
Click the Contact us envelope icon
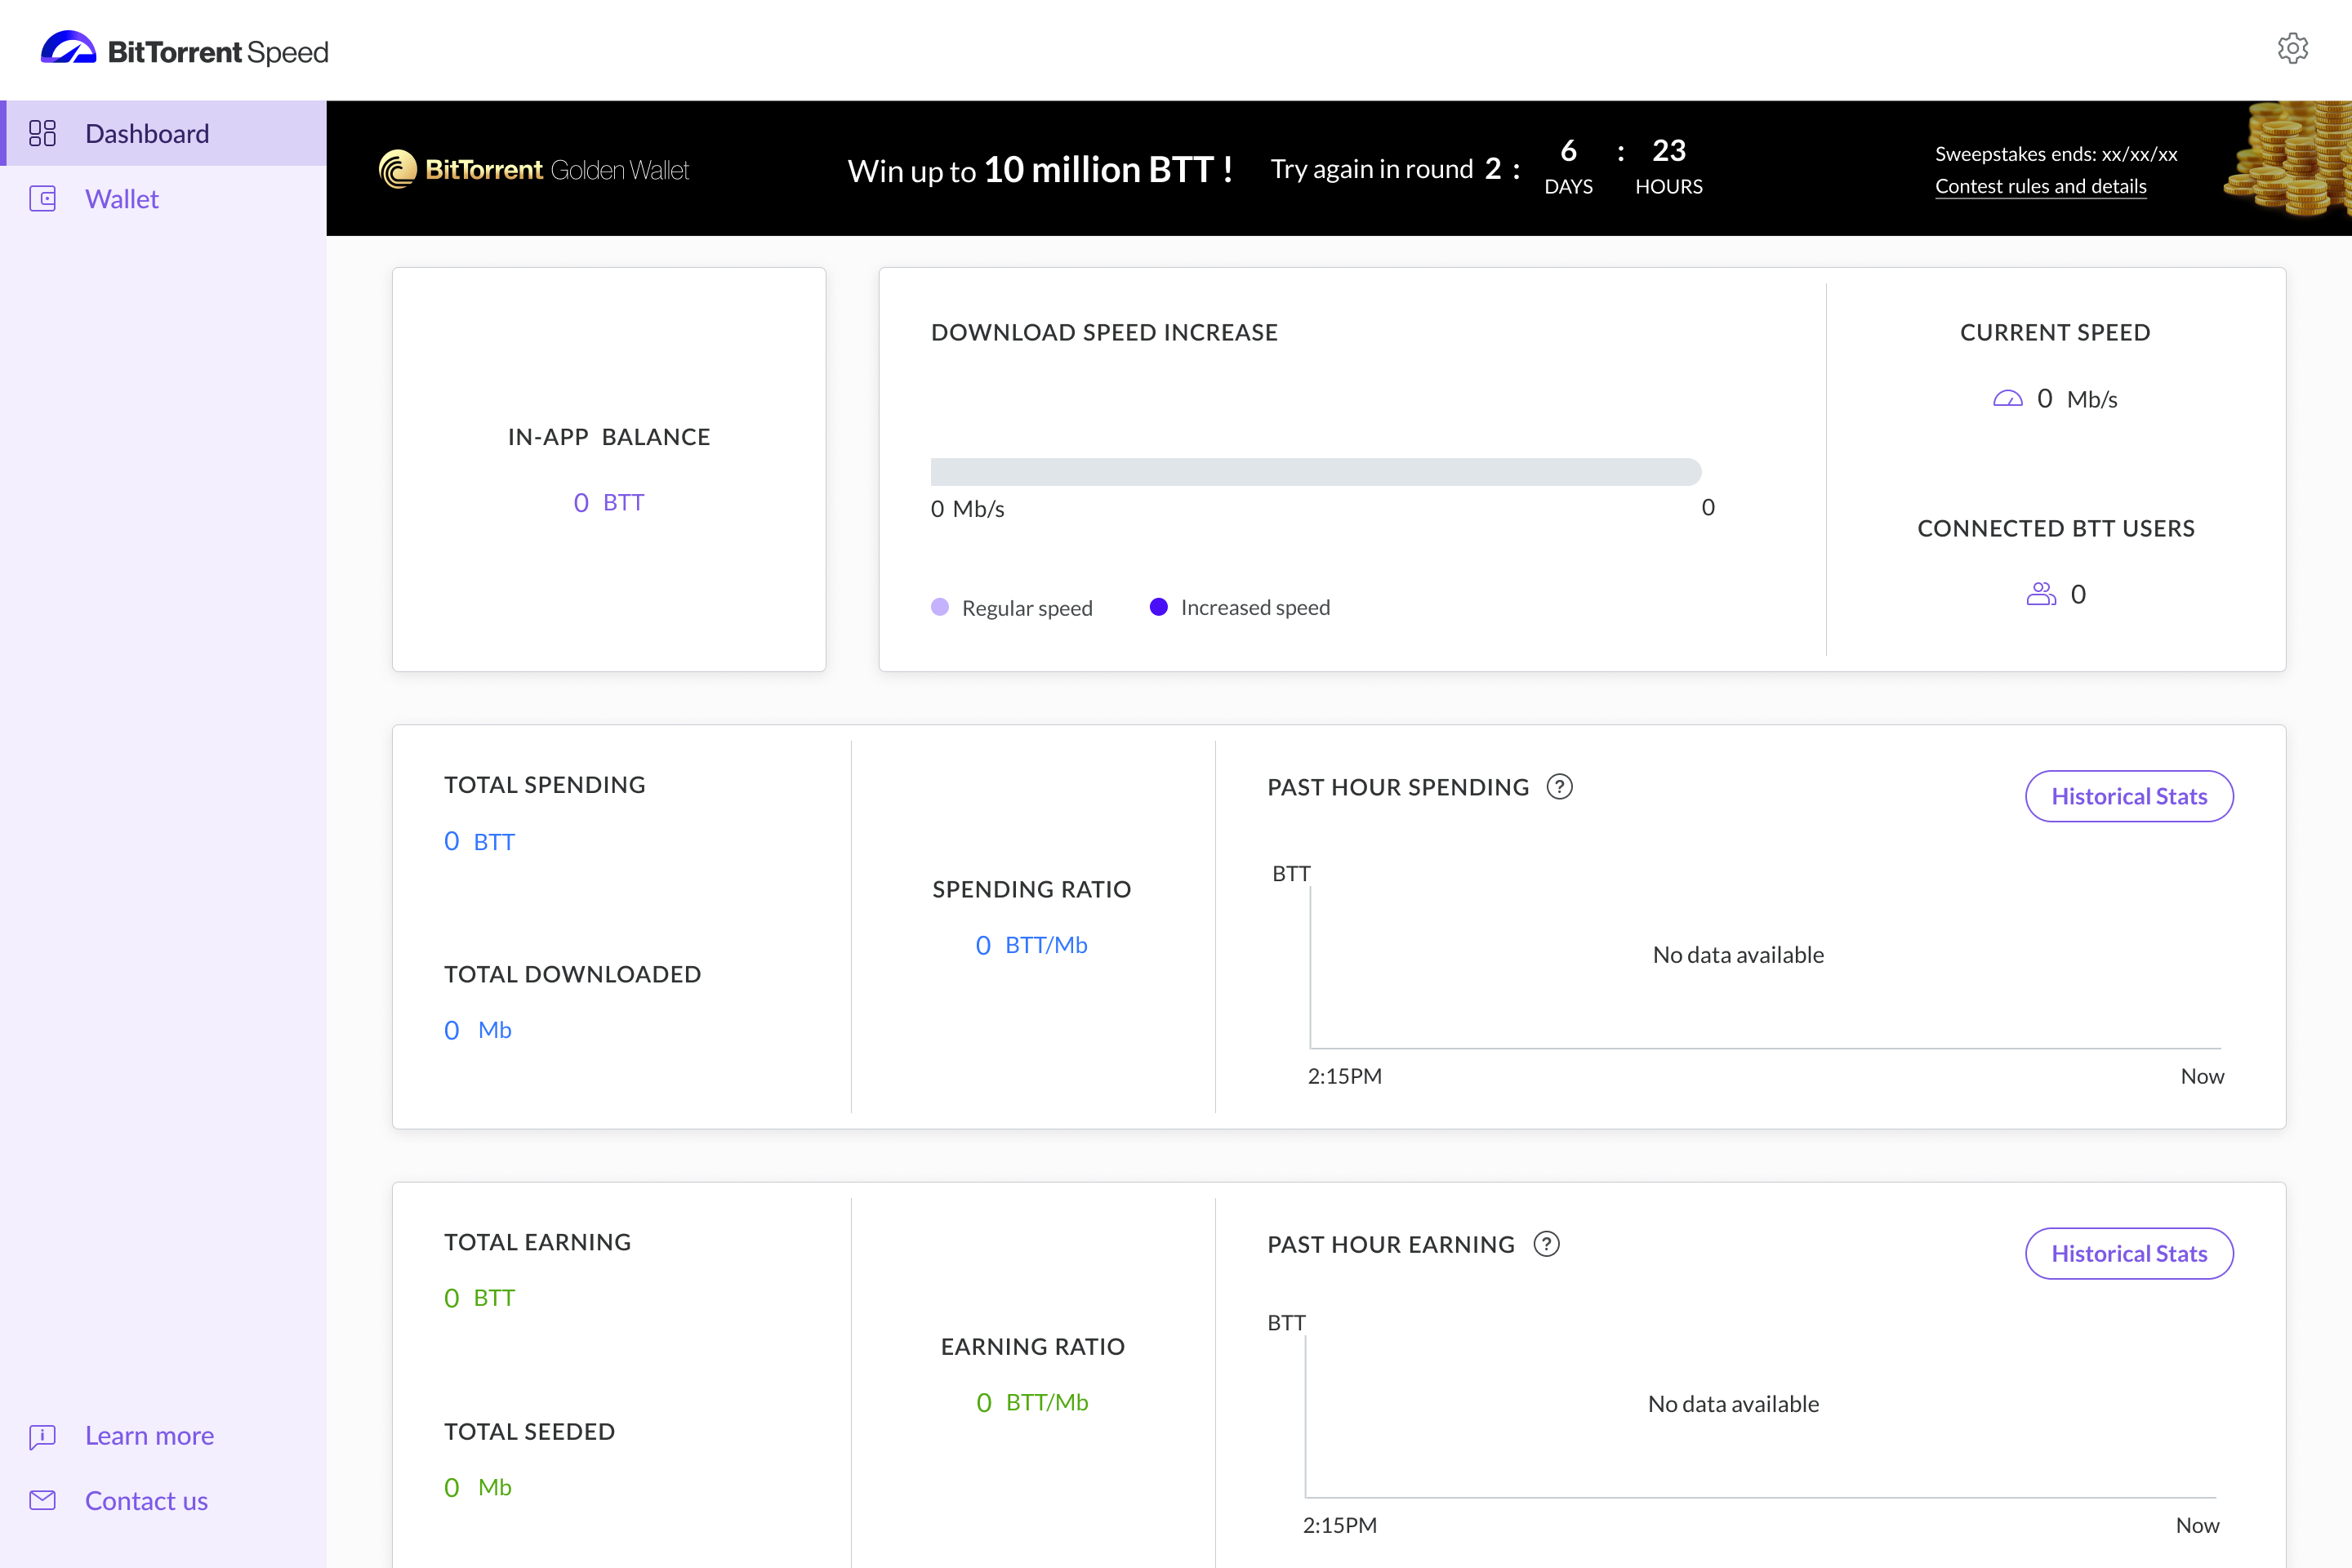point(43,1500)
